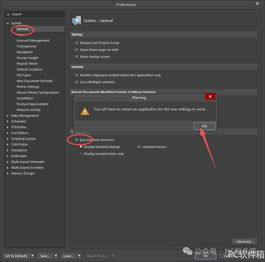Screen dimensions: 265x262
Task: Open Account Management settings
Action: (x=33, y=40)
